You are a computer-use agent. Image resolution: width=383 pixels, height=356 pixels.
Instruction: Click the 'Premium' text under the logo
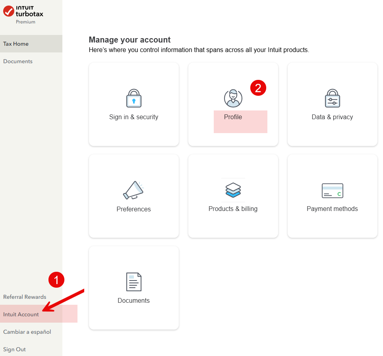tap(26, 22)
